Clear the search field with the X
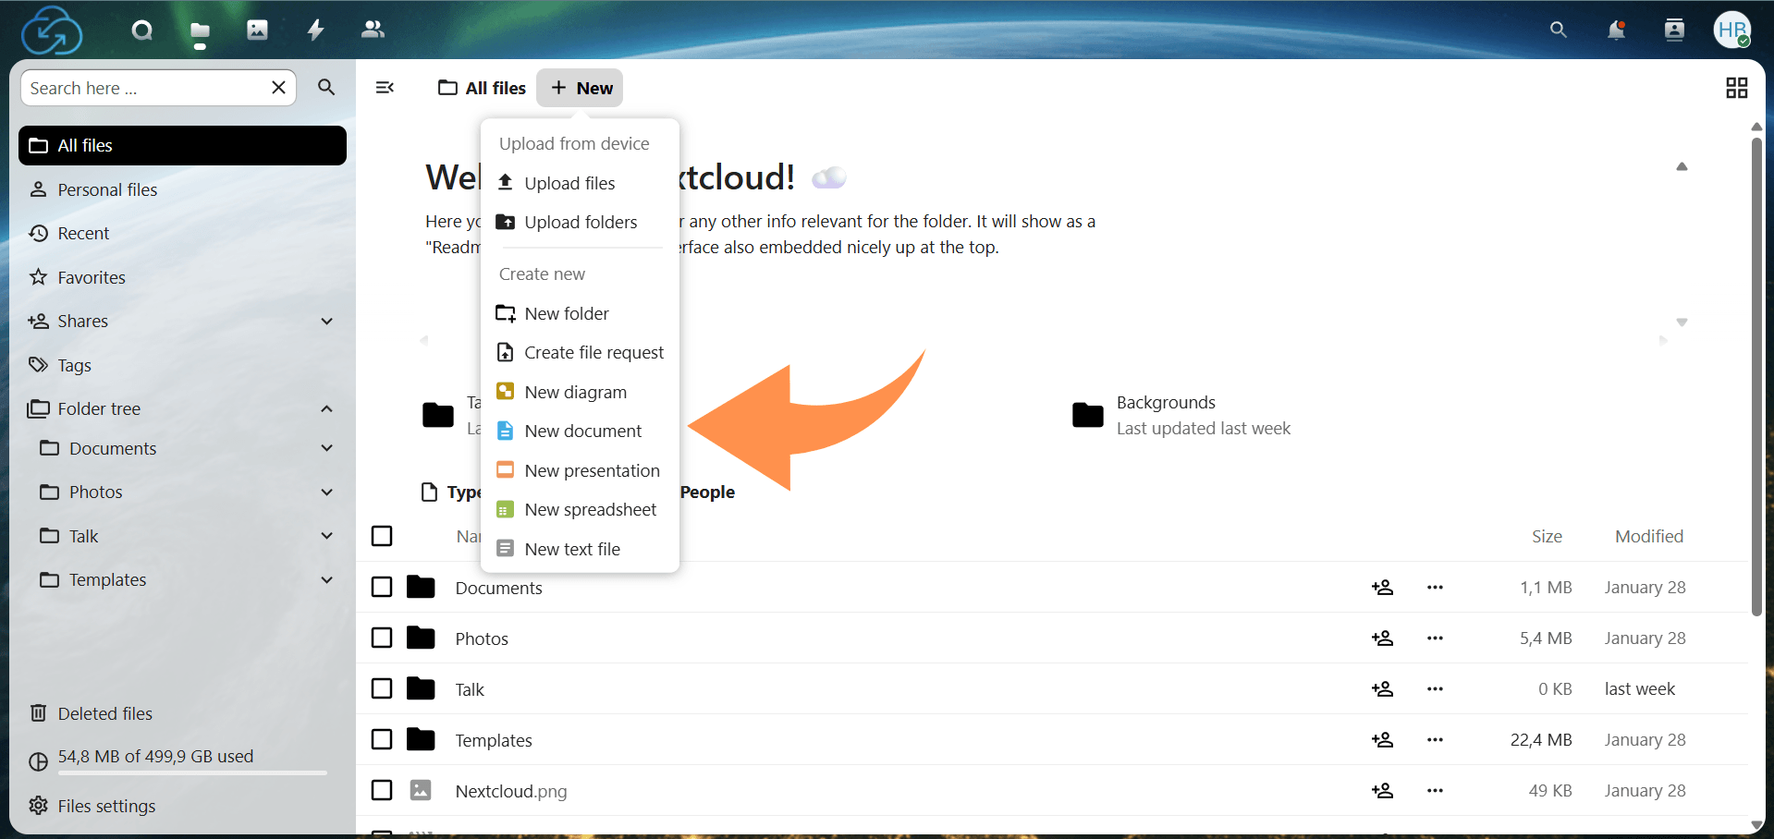The height and width of the screenshot is (839, 1774). click(278, 87)
